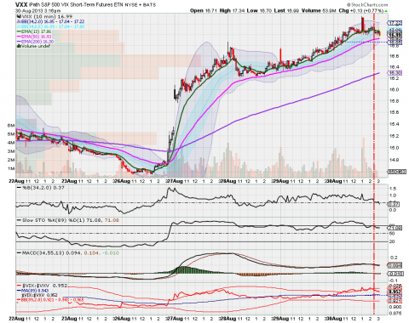Screen dimensions: 409x323
Task: Click the 'Volume undef' legend entry
Action: tap(33, 46)
